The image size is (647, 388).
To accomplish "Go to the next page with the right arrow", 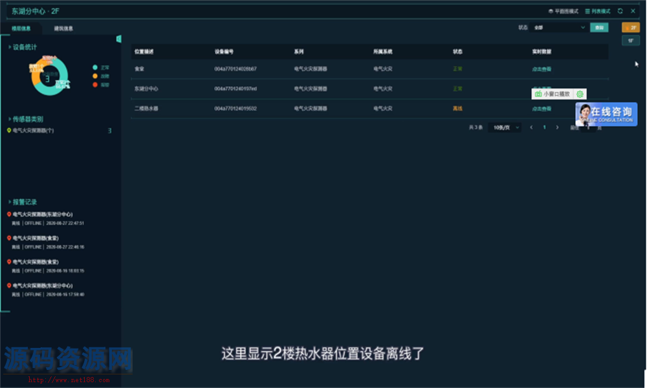I will pos(558,127).
